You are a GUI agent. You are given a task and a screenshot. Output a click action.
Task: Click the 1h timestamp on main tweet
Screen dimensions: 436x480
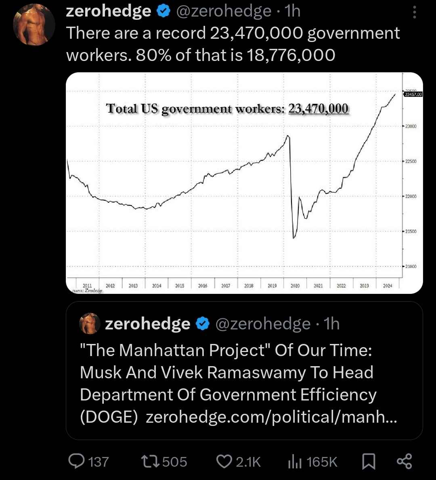(x=292, y=11)
